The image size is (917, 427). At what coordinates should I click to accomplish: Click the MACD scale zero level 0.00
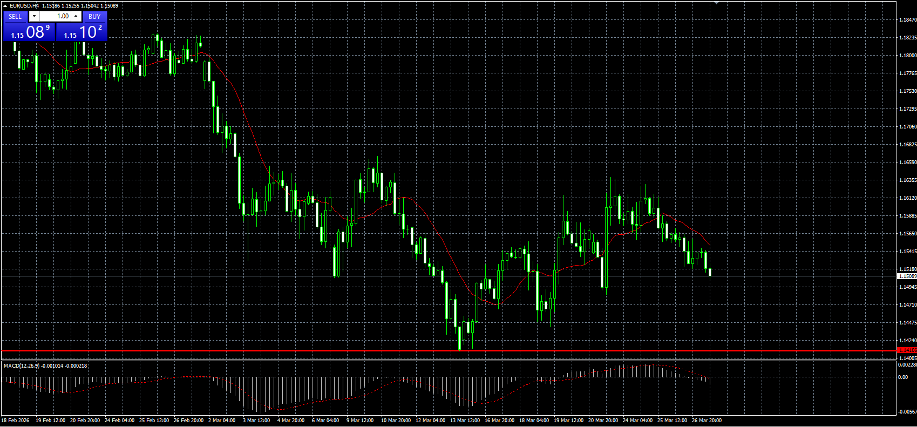(903, 377)
